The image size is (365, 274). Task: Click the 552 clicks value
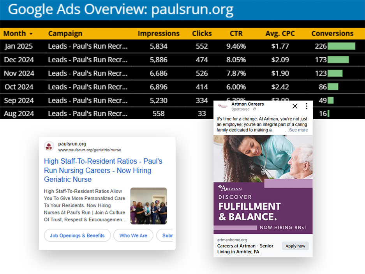point(202,46)
